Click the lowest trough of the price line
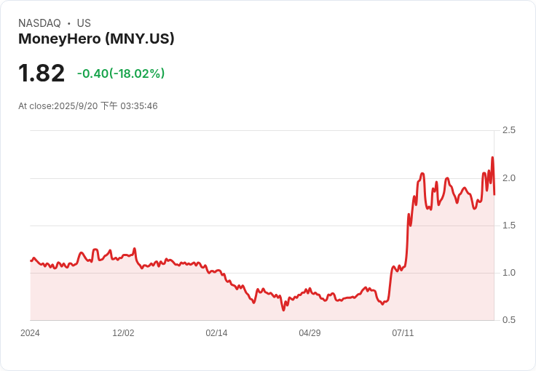The width and height of the screenshot is (536, 371). click(x=283, y=310)
